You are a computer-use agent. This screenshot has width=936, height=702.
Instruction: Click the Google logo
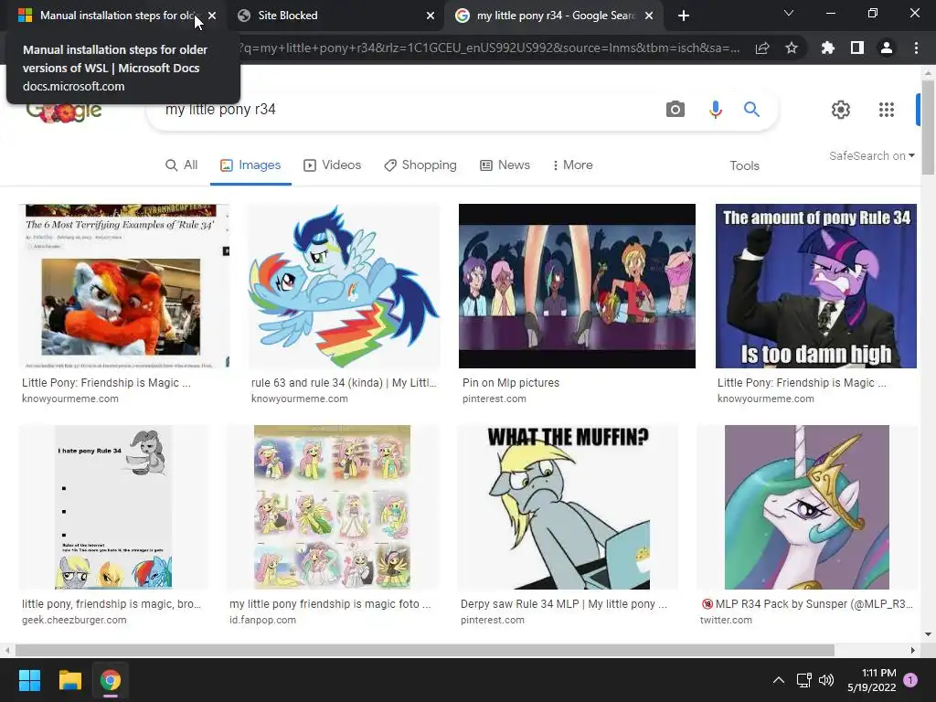click(x=65, y=111)
